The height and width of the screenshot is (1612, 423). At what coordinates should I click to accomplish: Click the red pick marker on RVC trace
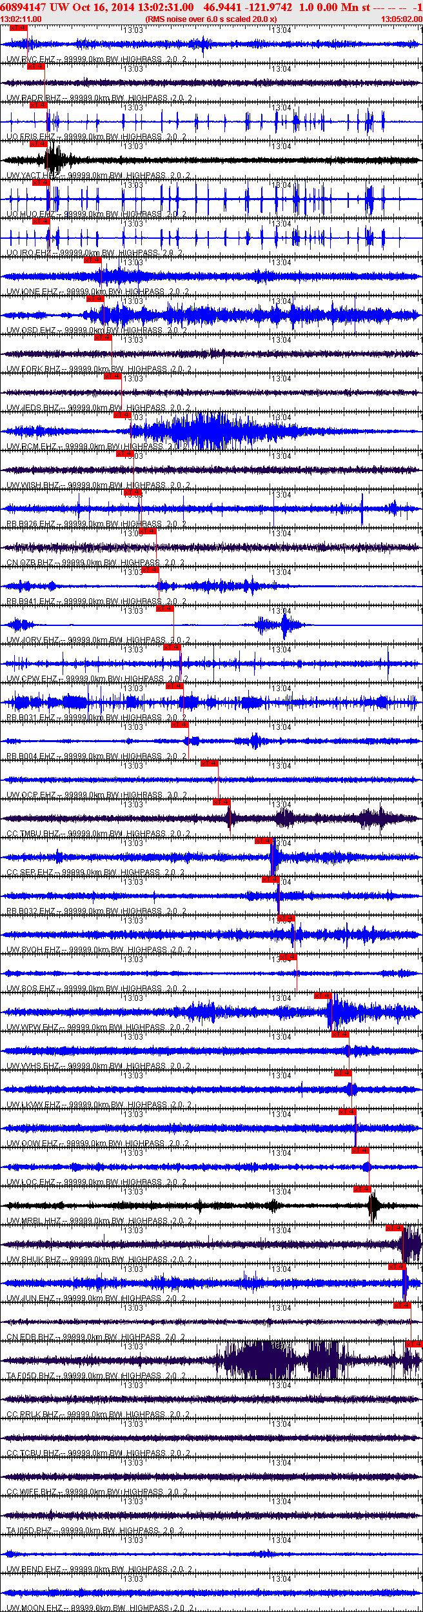pyautogui.click(x=18, y=28)
